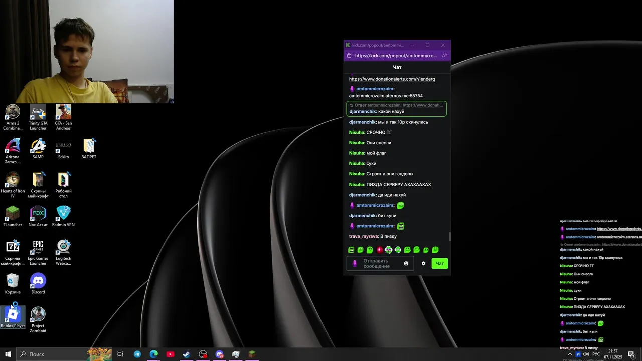Image resolution: width=642 pixels, height=361 pixels.
Task: Switch input language РУС in the tray
Action: [596, 354]
